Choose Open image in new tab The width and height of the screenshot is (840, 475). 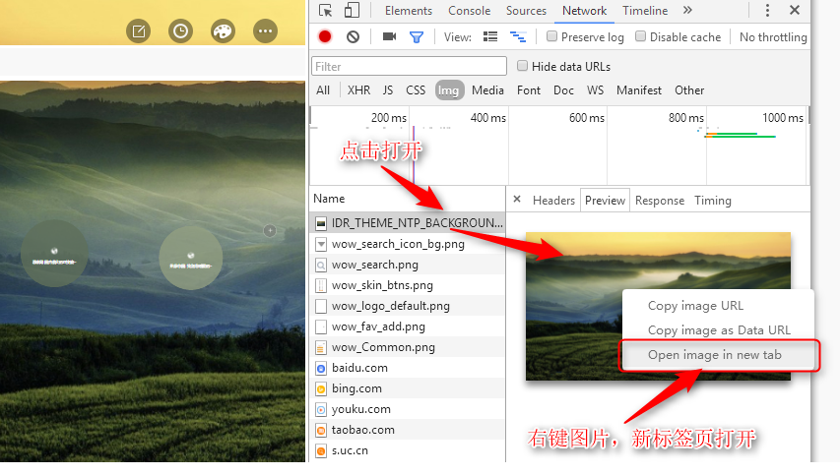[715, 355]
